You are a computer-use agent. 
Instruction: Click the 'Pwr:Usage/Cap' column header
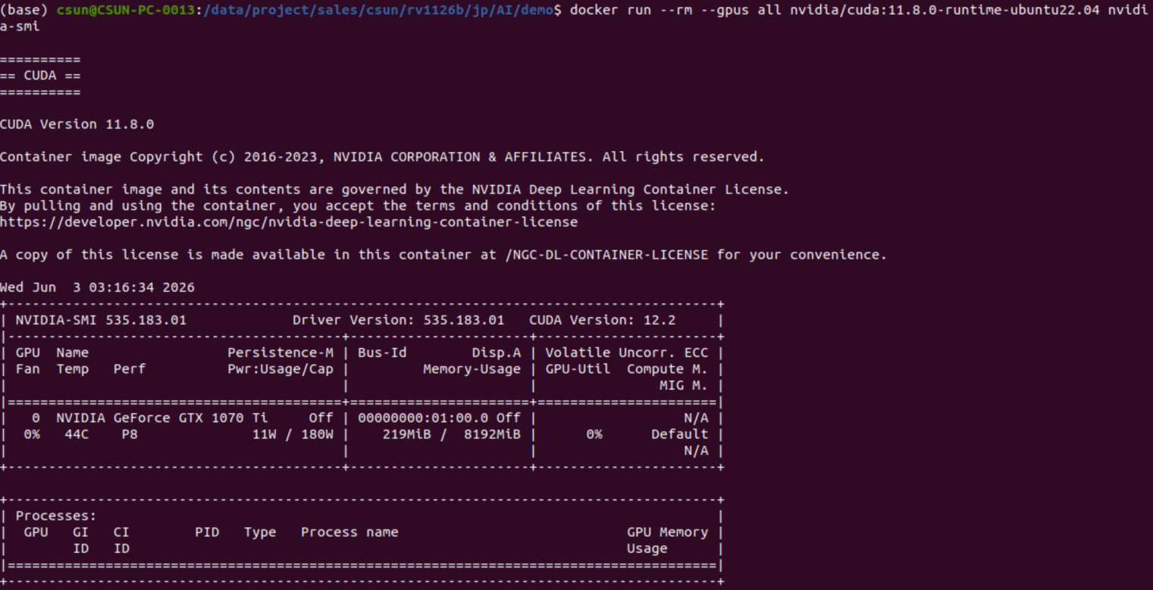pos(280,369)
